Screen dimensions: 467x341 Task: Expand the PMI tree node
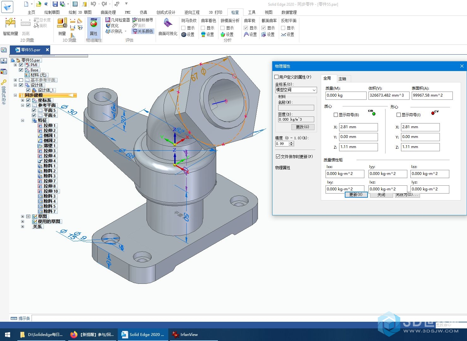[x=15, y=65]
